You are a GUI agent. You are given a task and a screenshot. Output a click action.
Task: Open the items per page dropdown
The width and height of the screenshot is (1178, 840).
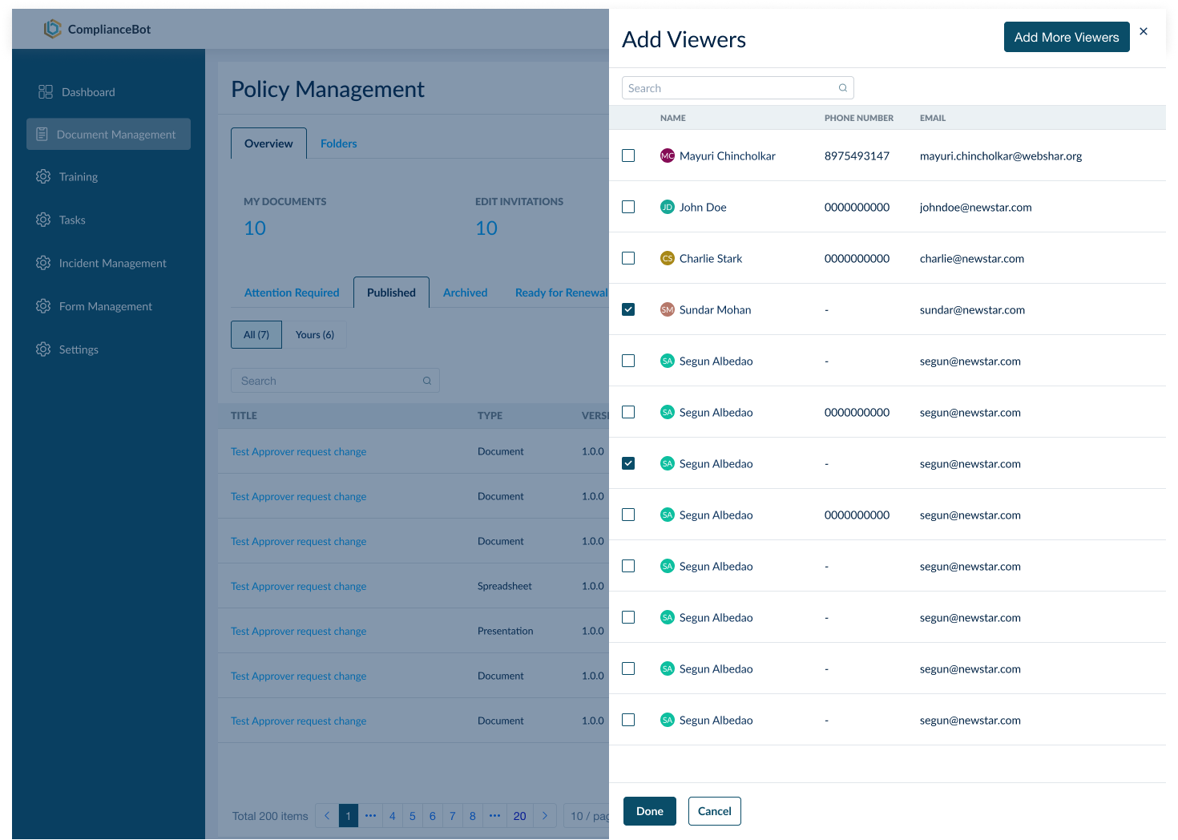tap(587, 816)
